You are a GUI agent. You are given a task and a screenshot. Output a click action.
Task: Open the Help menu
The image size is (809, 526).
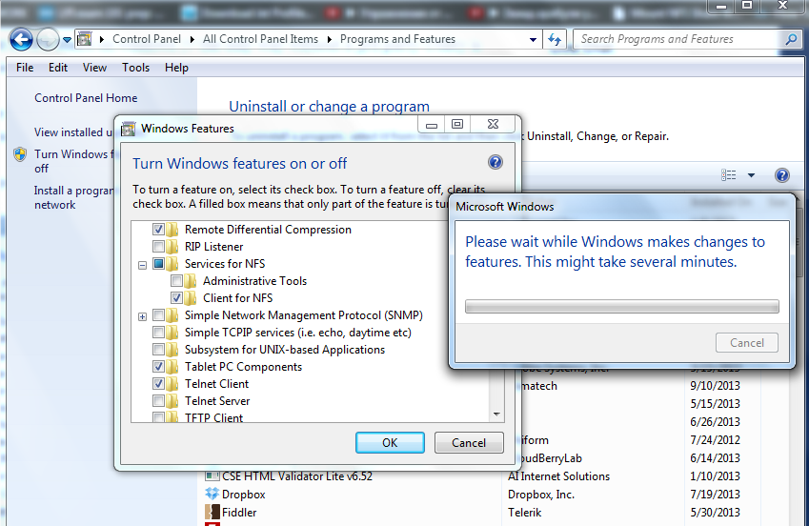[176, 68]
